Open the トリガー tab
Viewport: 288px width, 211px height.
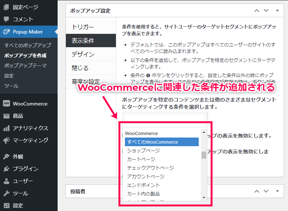(x=91, y=27)
